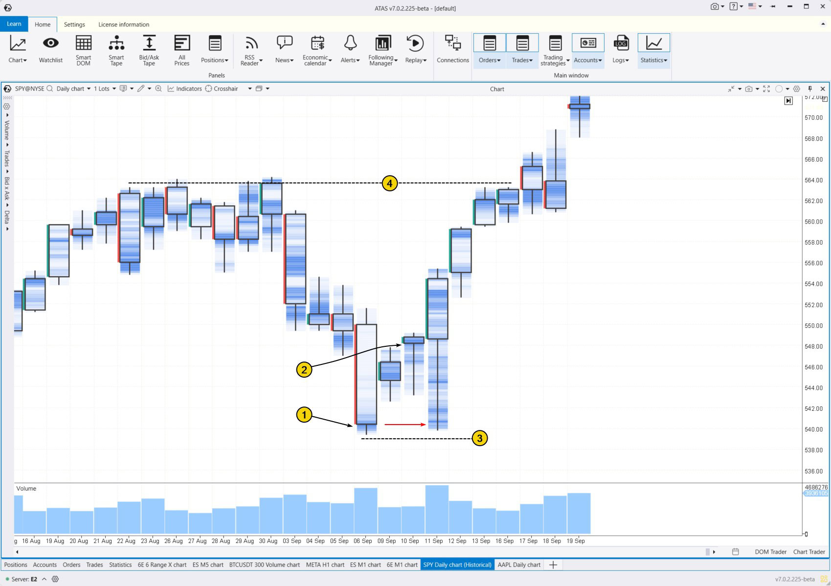
Task: Open the Smart DOM panel
Action: [83, 49]
